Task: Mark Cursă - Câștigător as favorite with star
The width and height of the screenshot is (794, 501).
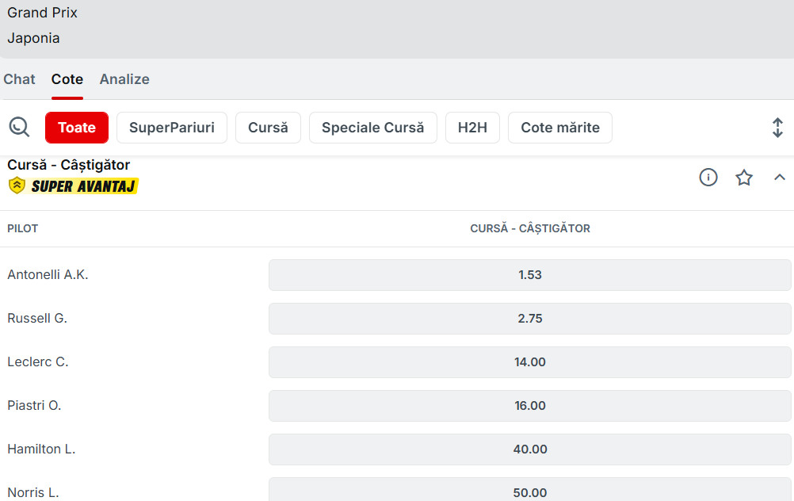Action: (743, 178)
